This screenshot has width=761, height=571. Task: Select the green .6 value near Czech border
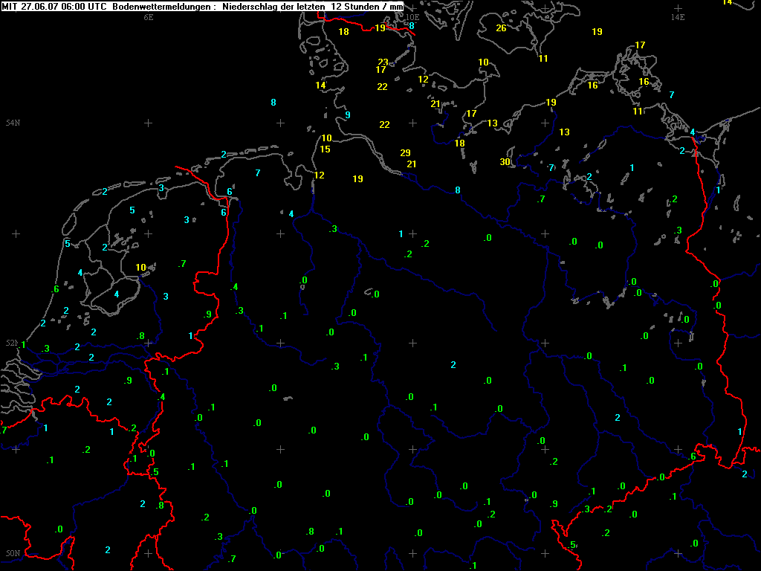point(692,457)
